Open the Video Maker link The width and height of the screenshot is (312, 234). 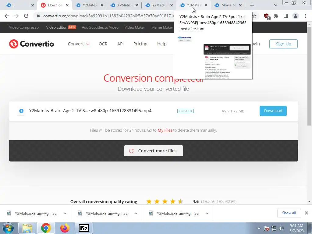(x=135, y=27)
